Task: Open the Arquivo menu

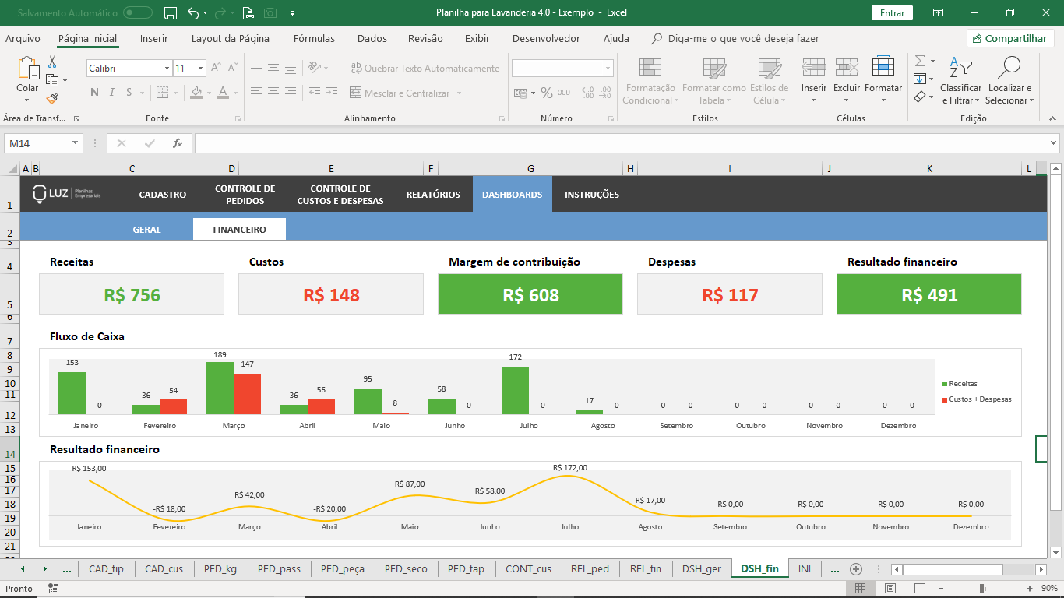Action: (x=23, y=38)
